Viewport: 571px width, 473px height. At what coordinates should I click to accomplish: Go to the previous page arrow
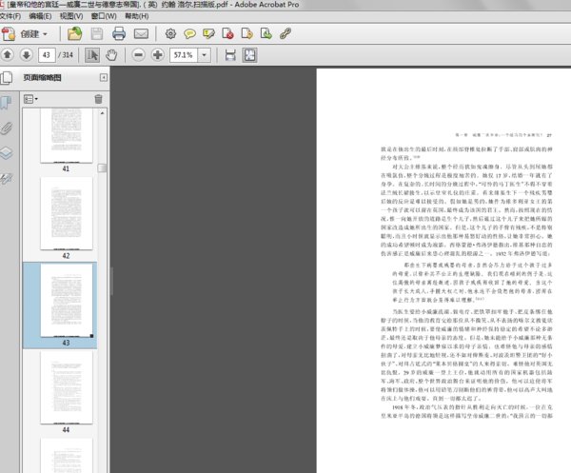click(x=9, y=55)
